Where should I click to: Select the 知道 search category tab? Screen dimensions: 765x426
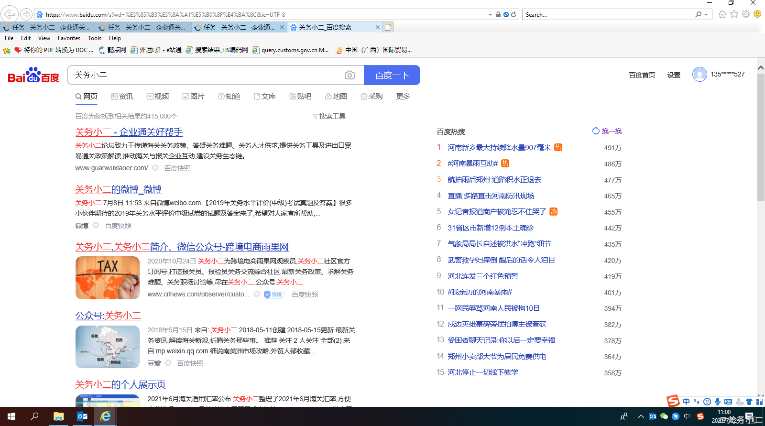229,96
